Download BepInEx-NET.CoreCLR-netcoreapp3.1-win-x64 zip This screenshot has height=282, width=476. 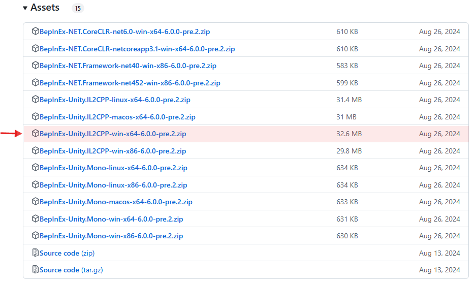tap(137, 49)
